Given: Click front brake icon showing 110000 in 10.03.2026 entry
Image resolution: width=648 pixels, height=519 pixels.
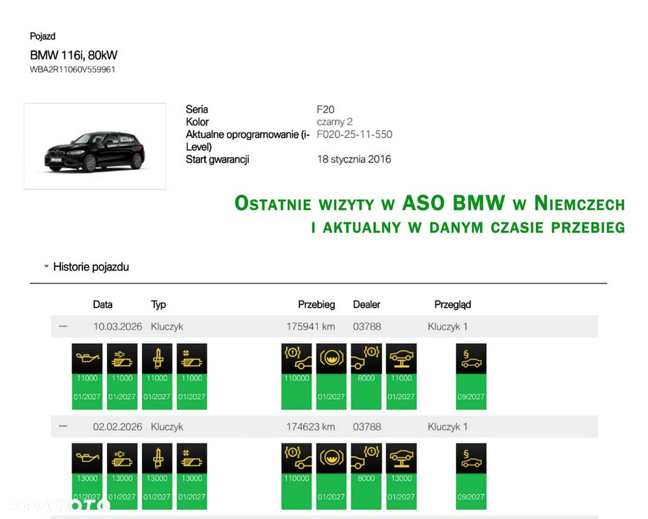Looking at the screenshot, I should (297, 358).
